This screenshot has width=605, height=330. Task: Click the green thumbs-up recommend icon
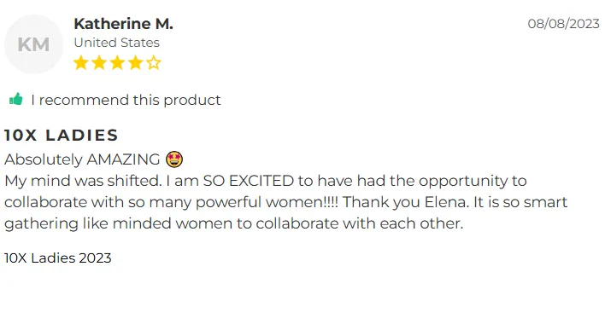pos(16,100)
